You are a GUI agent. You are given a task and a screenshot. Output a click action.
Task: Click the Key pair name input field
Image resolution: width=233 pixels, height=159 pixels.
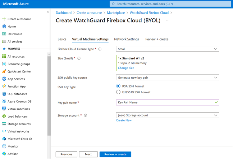167,102
